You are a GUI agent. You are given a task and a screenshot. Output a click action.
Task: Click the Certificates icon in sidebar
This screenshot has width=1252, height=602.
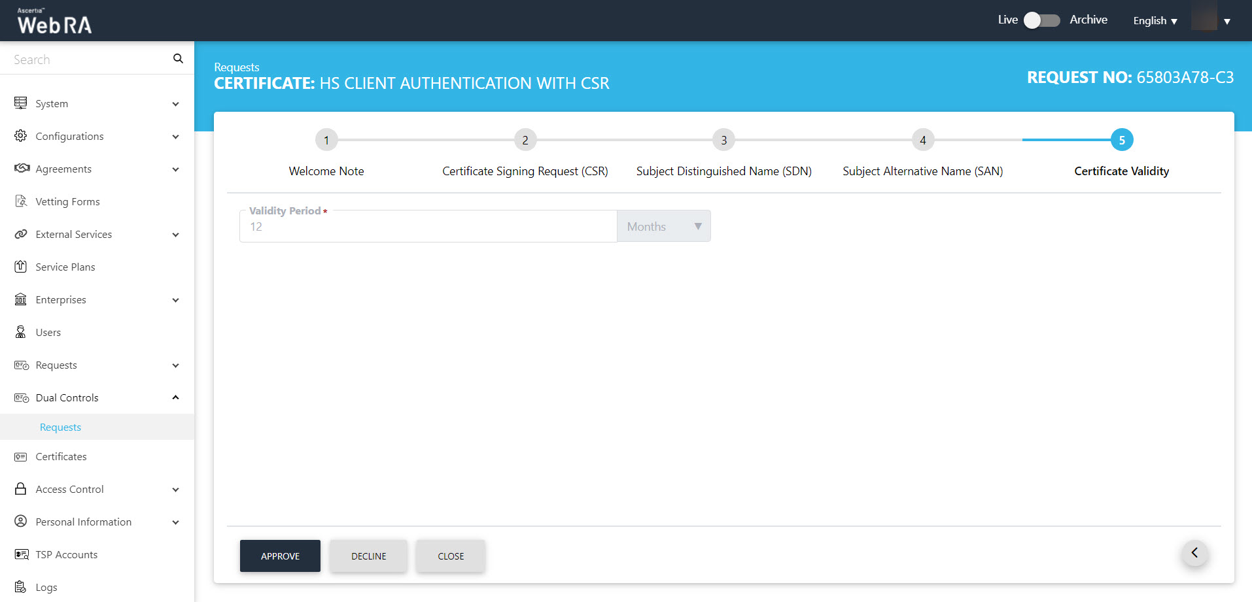click(21, 457)
